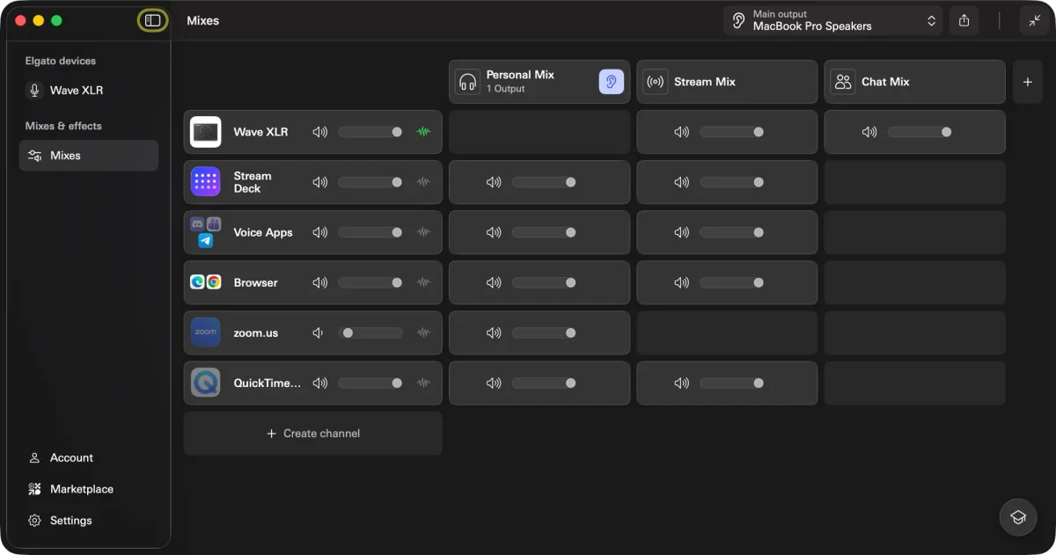1056x555 pixels.
Task: Click the Stream Deck channel volume slider
Action: tap(370, 182)
